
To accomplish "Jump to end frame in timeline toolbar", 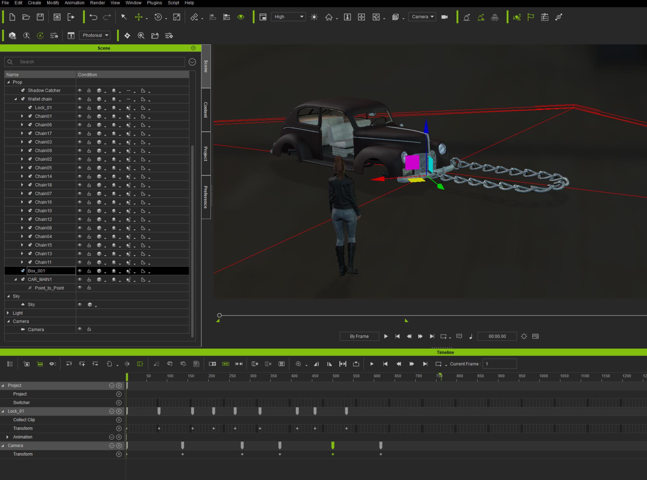I will (x=425, y=364).
